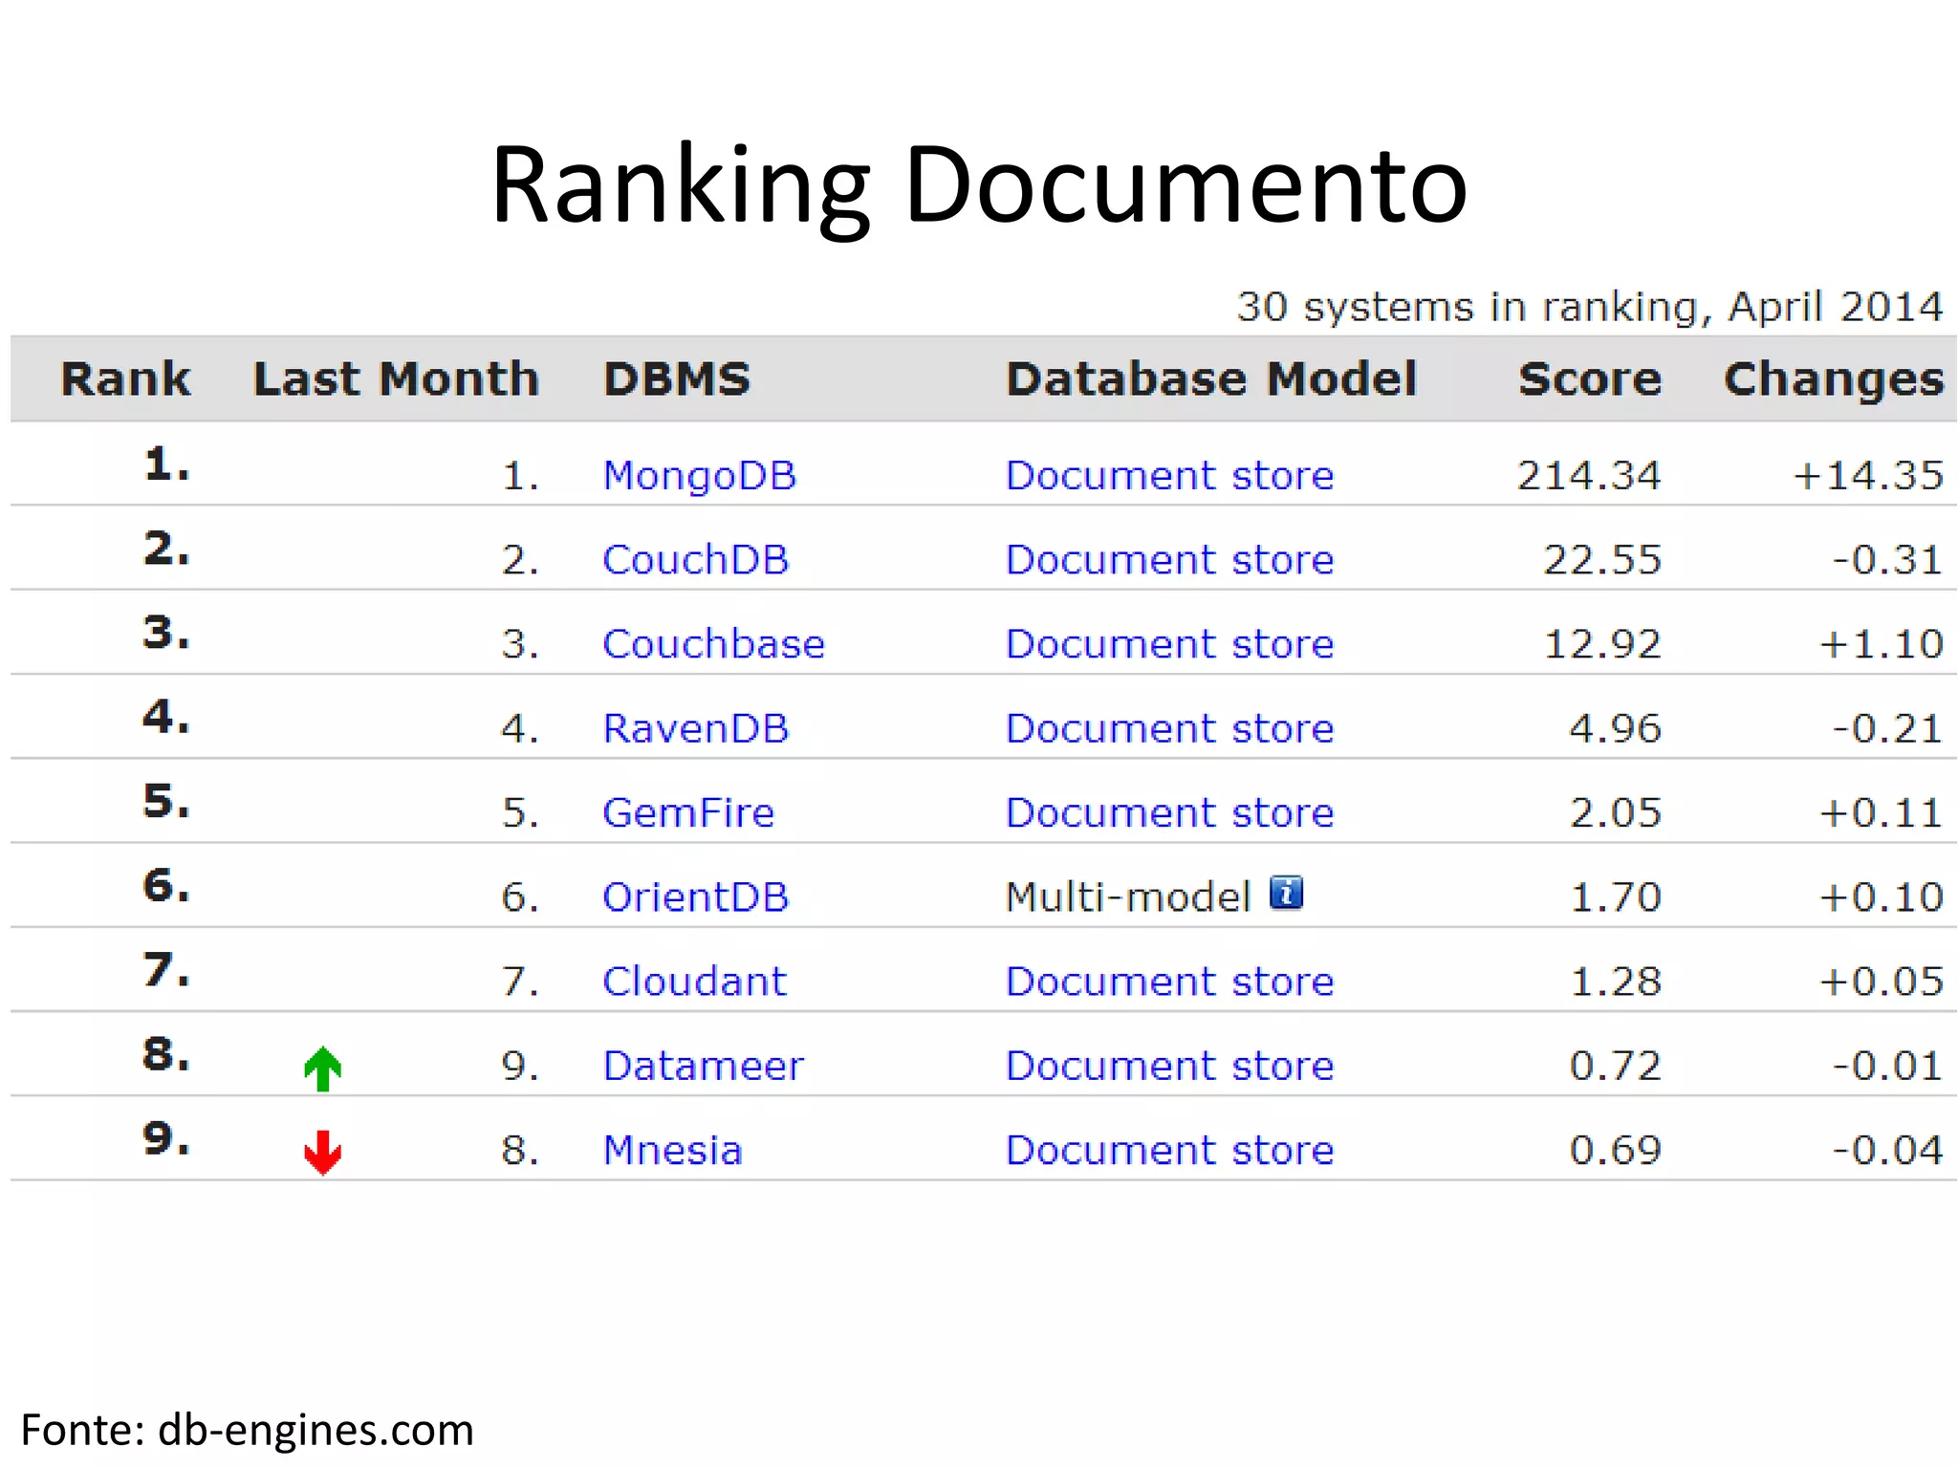The width and height of the screenshot is (1958, 1468).
Task: Click the Score column header
Action: pyautogui.click(x=1590, y=378)
